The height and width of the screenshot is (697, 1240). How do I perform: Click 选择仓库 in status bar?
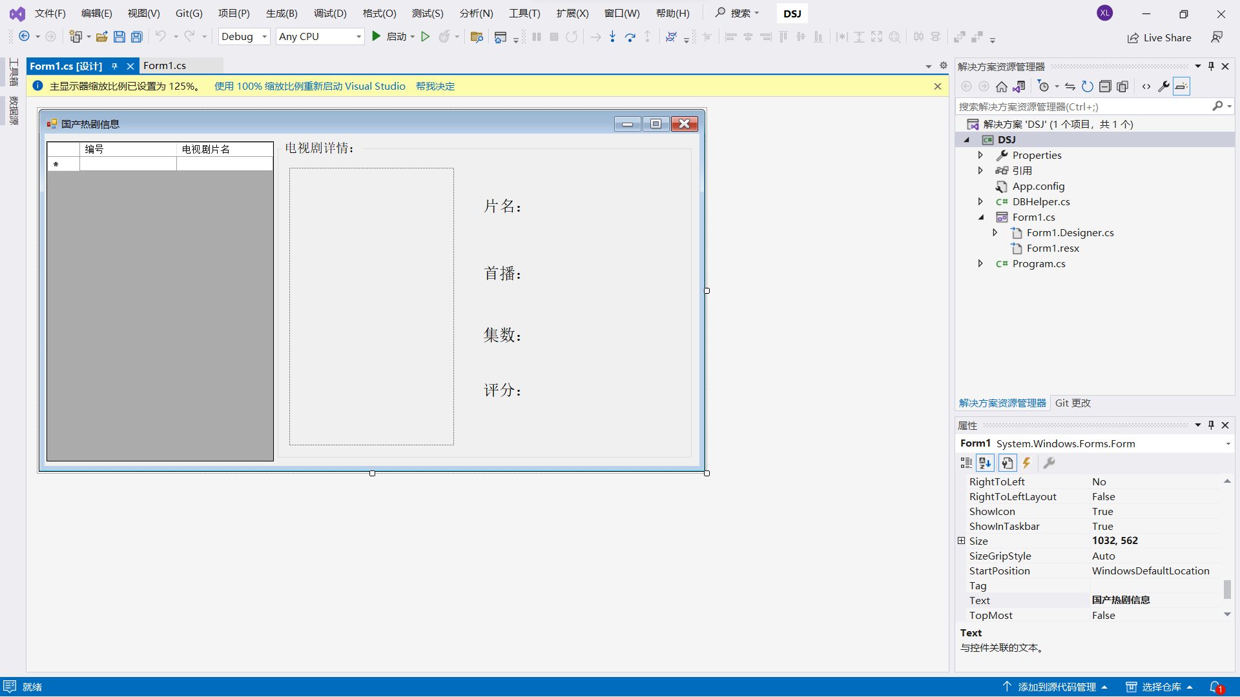(x=1160, y=687)
